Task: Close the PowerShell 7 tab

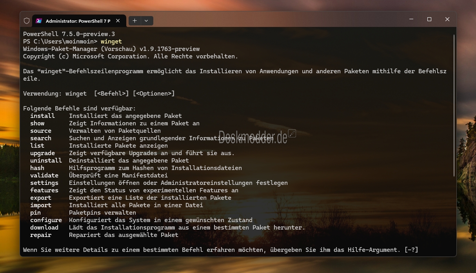Action: tap(118, 21)
